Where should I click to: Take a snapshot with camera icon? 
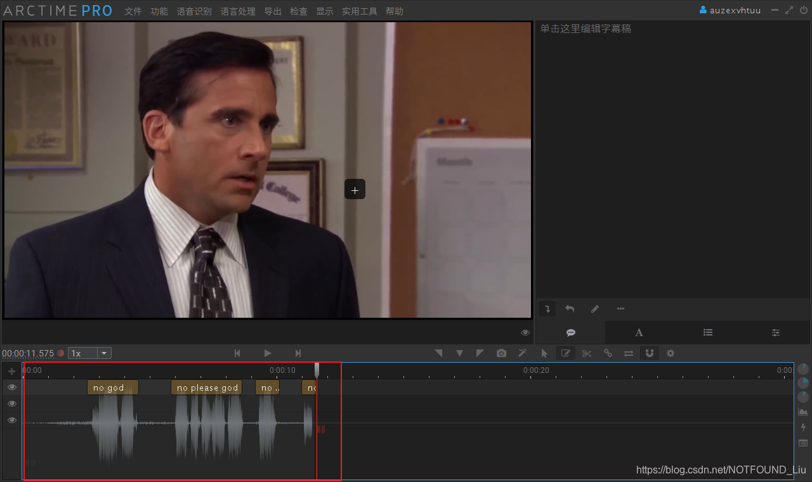tap(502, 353)
